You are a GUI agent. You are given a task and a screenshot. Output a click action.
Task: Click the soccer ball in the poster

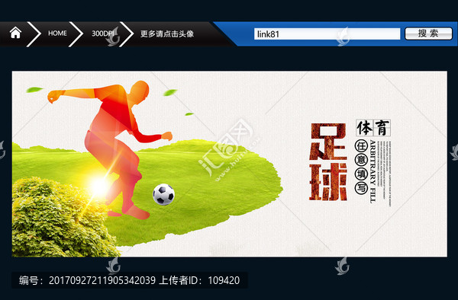(x=163, y=194)
